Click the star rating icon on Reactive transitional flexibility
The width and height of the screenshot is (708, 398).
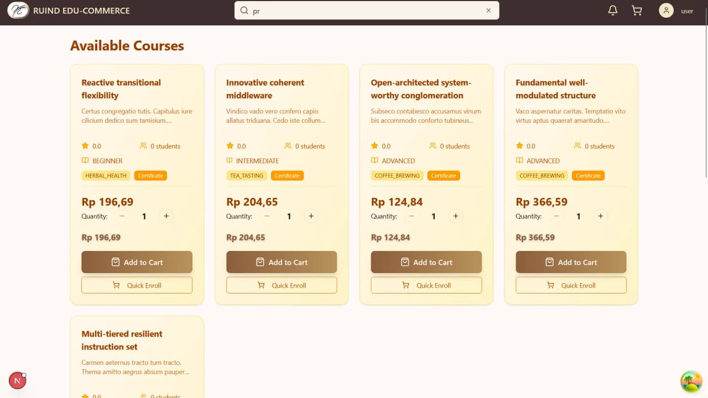(84, 146)
